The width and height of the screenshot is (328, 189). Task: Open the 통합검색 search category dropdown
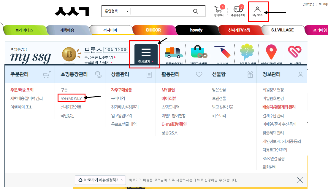click(117, 11)
